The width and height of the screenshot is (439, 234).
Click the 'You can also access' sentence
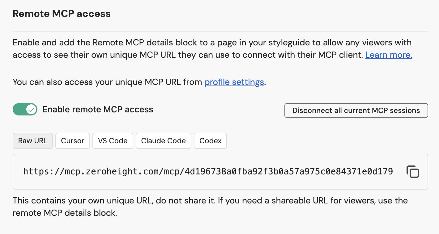[x=108, y=82]
